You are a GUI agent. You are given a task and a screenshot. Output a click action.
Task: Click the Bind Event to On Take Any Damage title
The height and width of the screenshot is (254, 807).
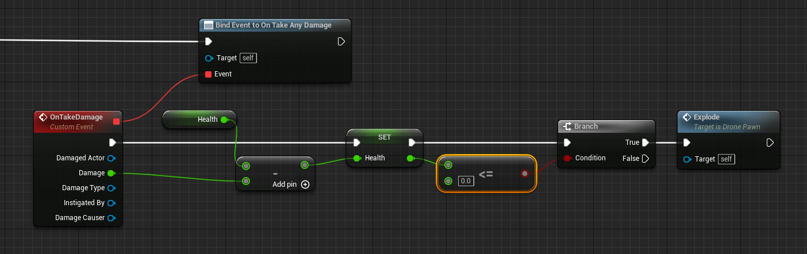(x=273, y=25)
